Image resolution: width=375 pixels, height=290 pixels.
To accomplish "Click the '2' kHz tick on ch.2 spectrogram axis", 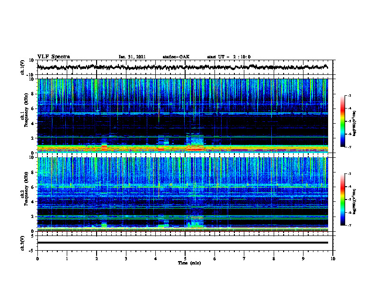I will [33, 217].
